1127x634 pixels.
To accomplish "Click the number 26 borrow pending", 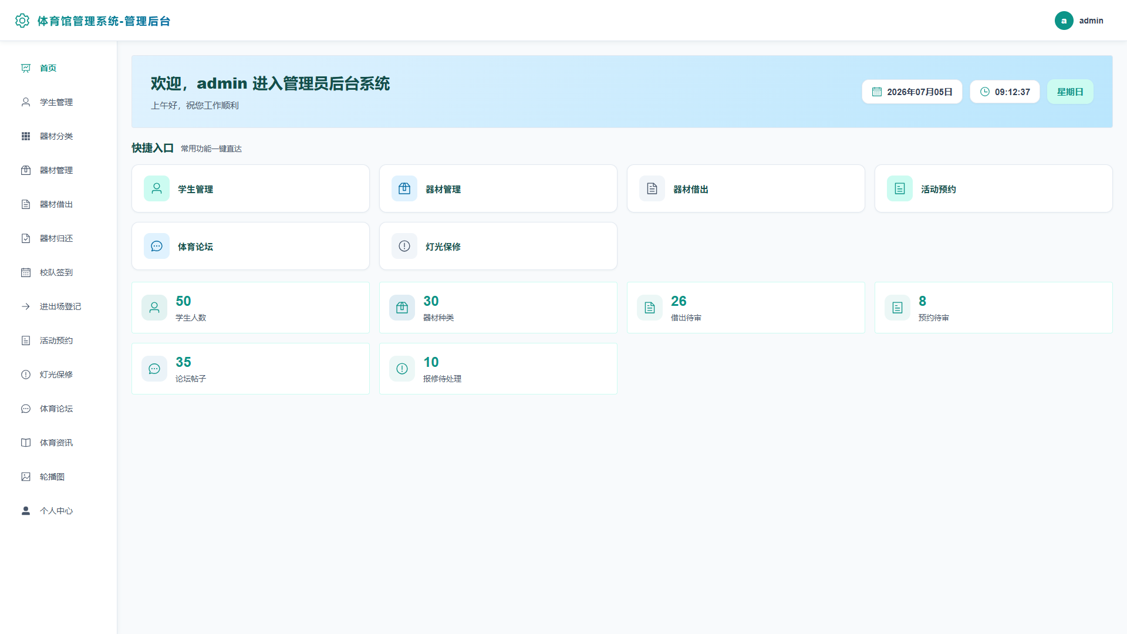I will 679,301.
